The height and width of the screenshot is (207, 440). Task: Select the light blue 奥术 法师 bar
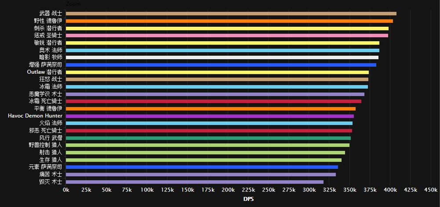pos(222,51)
